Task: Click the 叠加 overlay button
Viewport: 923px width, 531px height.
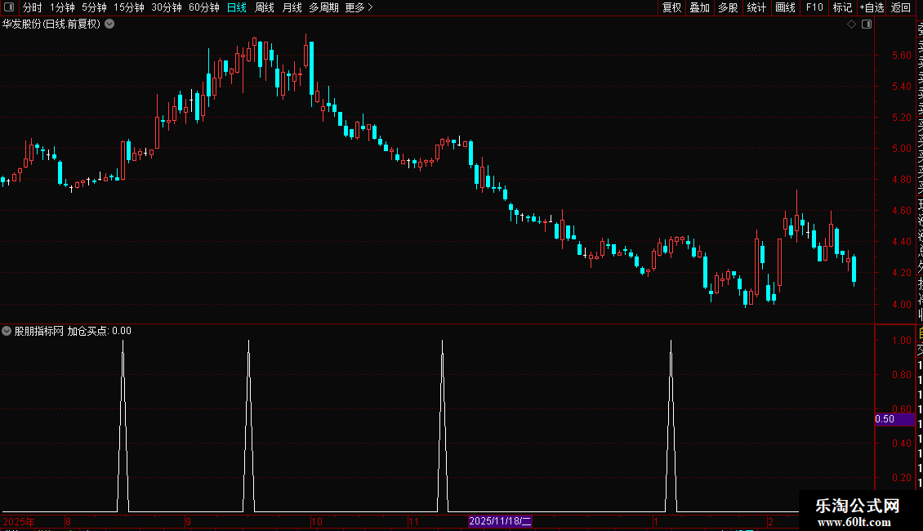Action: coord(700,7)
